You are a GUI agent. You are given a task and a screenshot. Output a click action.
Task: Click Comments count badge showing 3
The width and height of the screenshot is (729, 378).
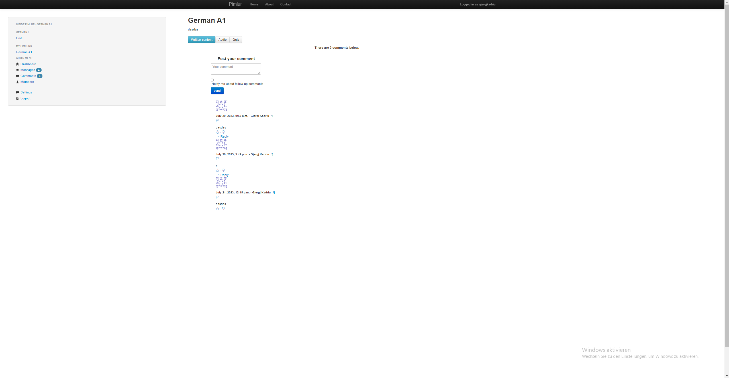point(40,76)
